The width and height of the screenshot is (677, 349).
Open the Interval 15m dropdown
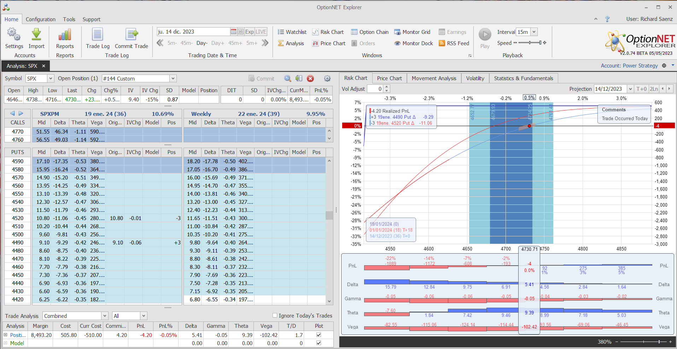(534, 32)
